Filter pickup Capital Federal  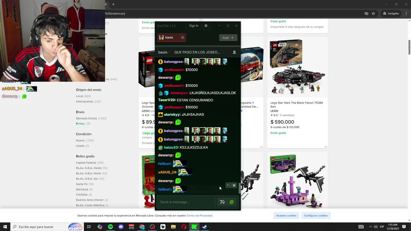tap(86, 163)
